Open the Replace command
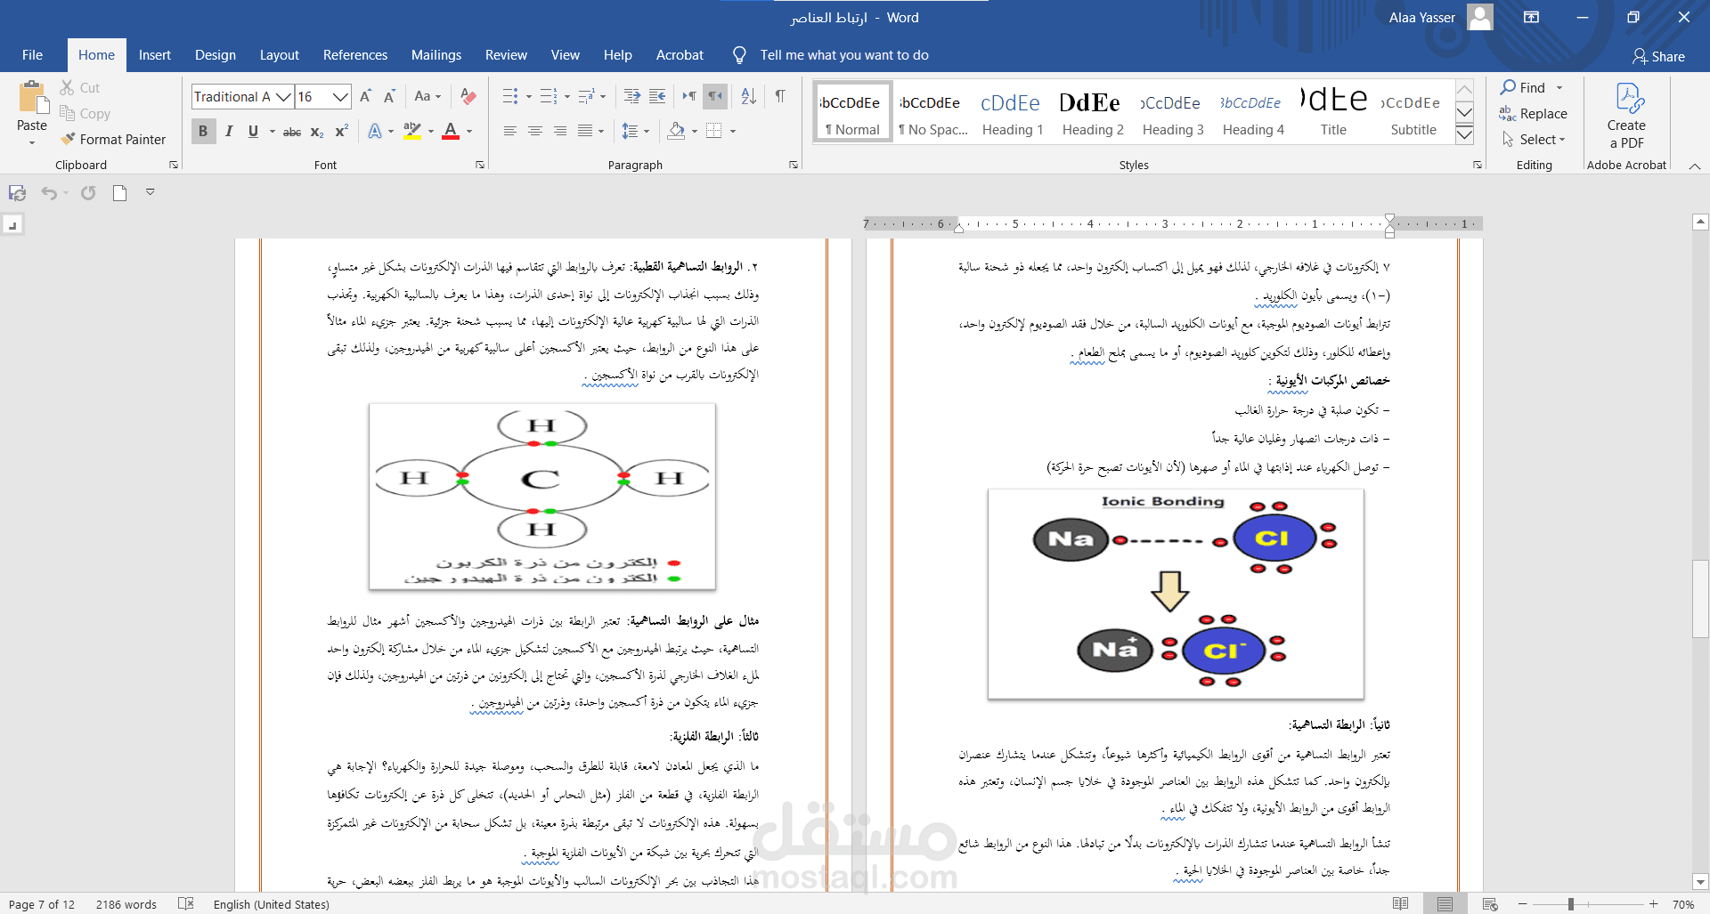Viewport: 1710px width, 914px height. point(1533,114)
